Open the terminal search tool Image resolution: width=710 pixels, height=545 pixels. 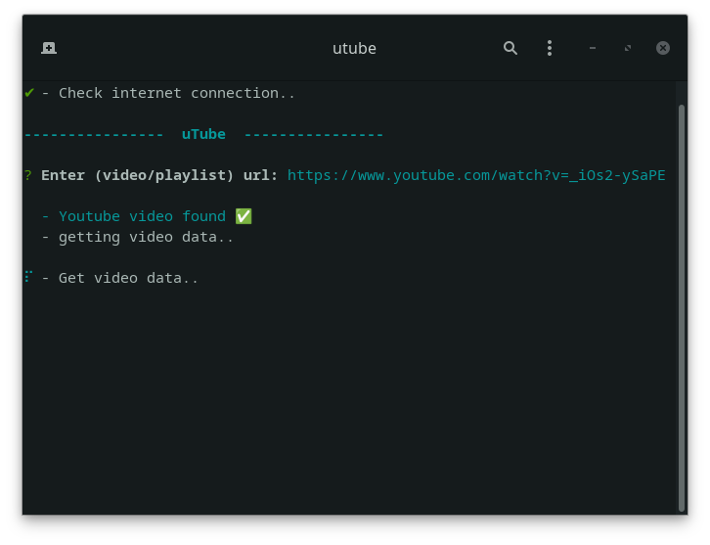[510, 48]
